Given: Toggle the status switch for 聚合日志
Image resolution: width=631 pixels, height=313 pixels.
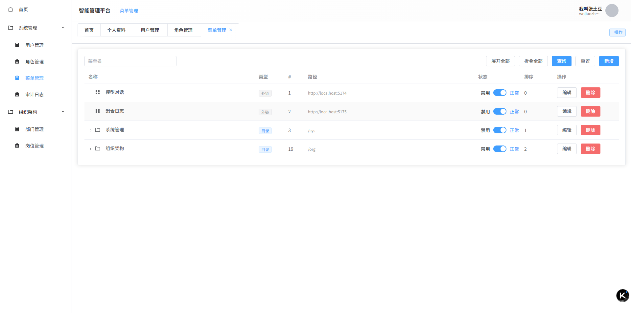Looking at the screenshot, I should pyautogui.click(x=500, y=111).
